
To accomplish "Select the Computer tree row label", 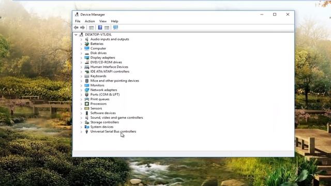I will (98, 49).
